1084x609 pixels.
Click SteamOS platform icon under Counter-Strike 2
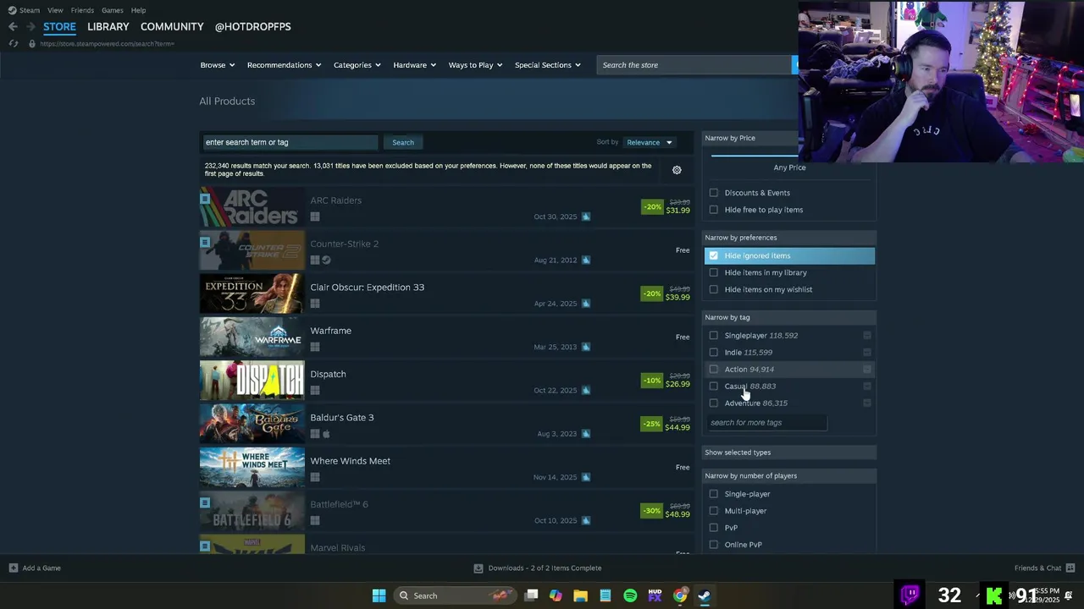coord(326,261)
